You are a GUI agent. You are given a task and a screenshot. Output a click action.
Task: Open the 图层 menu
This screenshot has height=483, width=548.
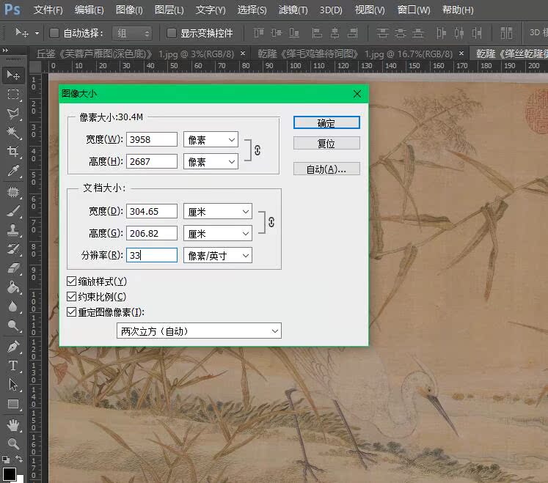coord(169,10)
